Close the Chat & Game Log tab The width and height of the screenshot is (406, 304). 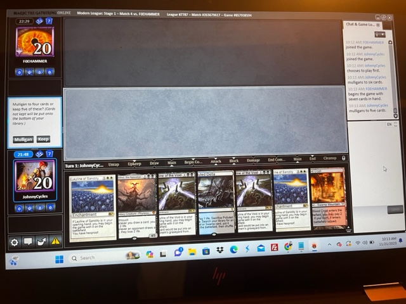coord(378,25)
